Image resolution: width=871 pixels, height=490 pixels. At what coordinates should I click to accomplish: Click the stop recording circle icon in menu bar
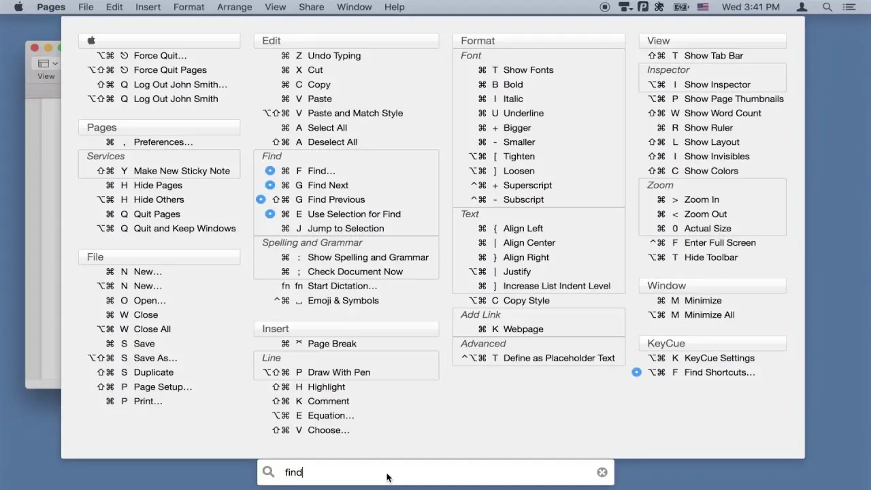click(605, 7)
